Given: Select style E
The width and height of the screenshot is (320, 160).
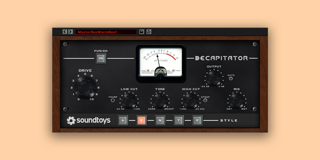Looking at the screenshot, I should coord(141,120).
